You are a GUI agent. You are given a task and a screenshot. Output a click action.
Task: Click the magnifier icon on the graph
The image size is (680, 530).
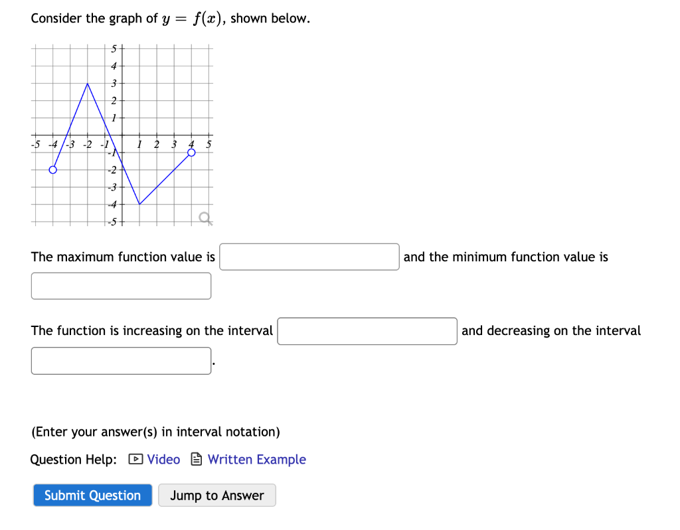205,216
